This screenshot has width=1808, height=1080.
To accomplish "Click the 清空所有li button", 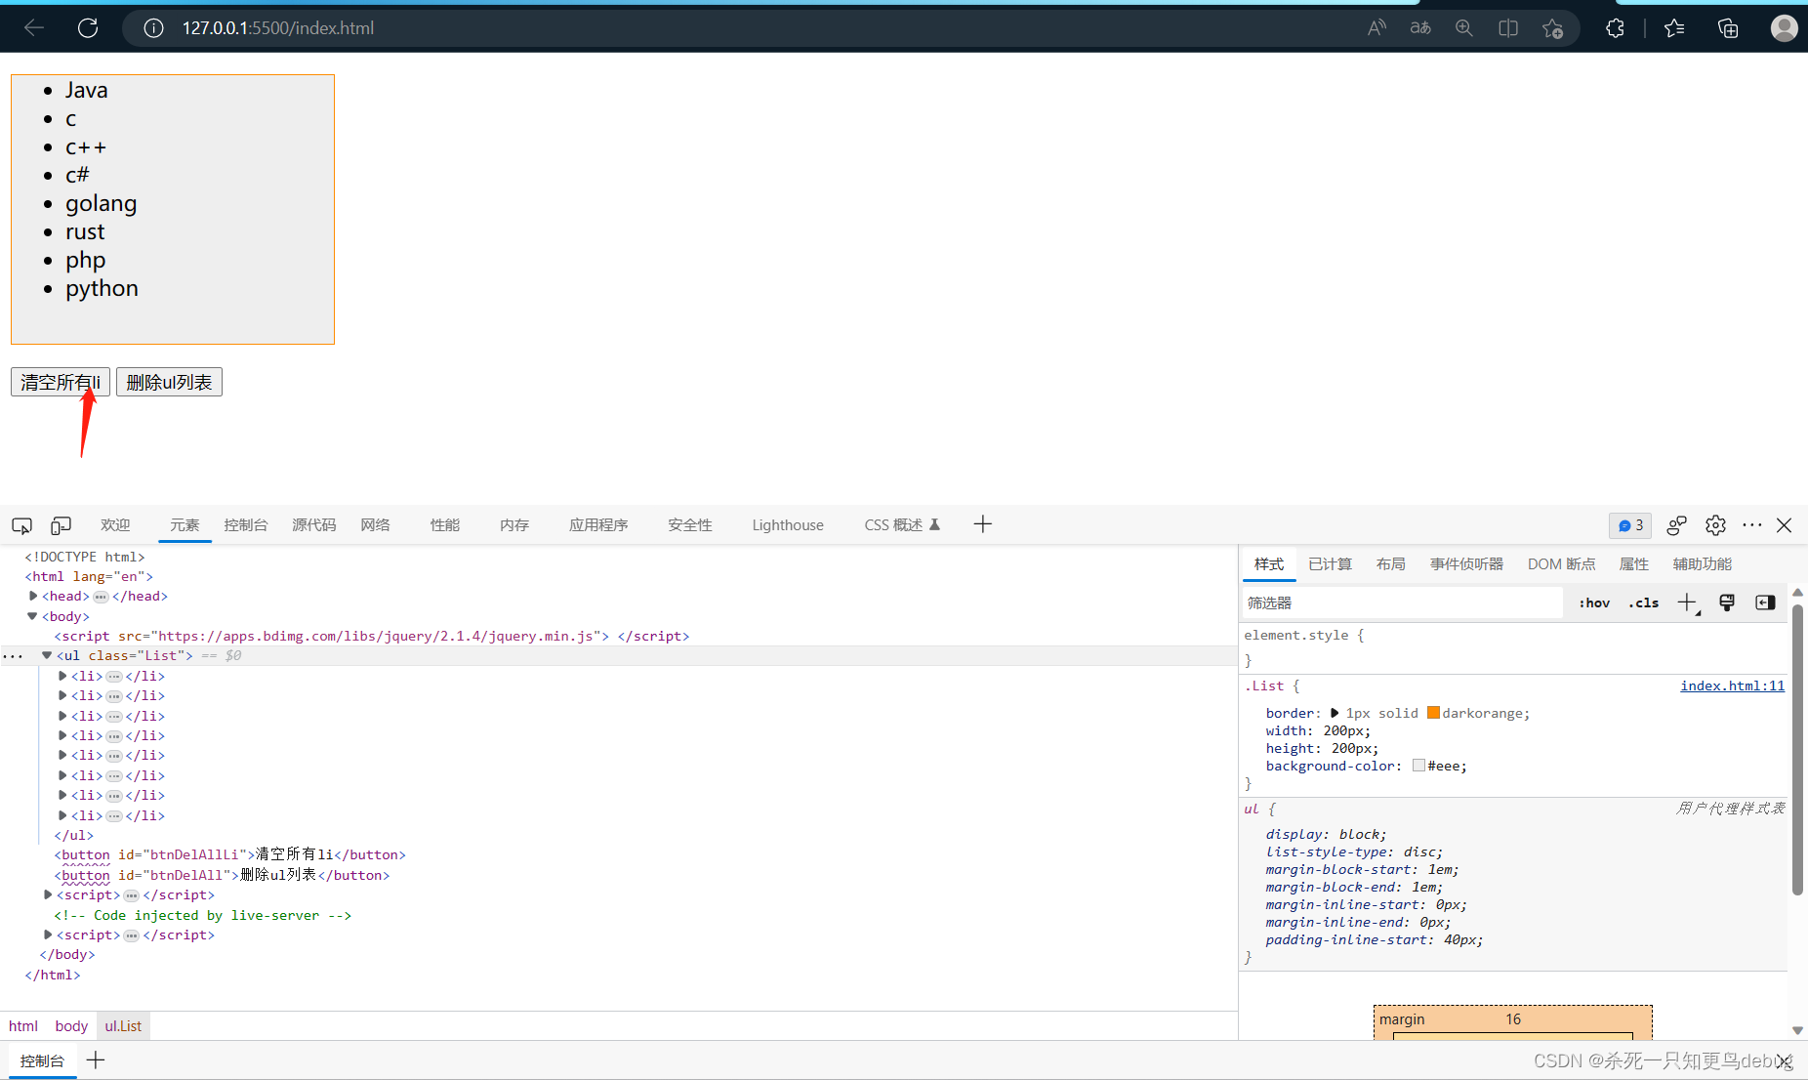I will pyautogui.click(x=61, y=382).
